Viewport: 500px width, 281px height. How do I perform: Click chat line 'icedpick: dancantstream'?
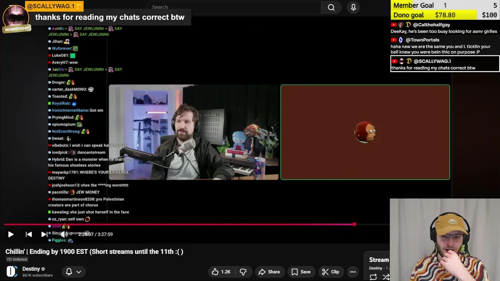(x=77, y=152)
